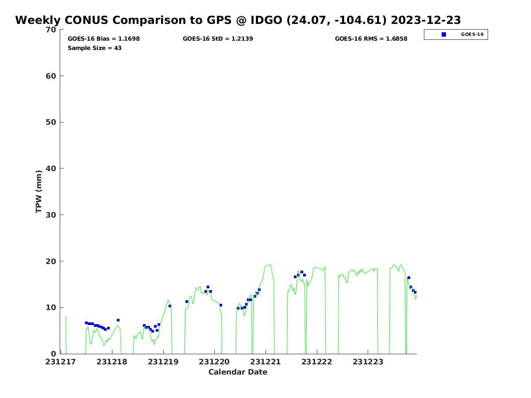Select the 40 tick on the y-axis

(51, 168)
